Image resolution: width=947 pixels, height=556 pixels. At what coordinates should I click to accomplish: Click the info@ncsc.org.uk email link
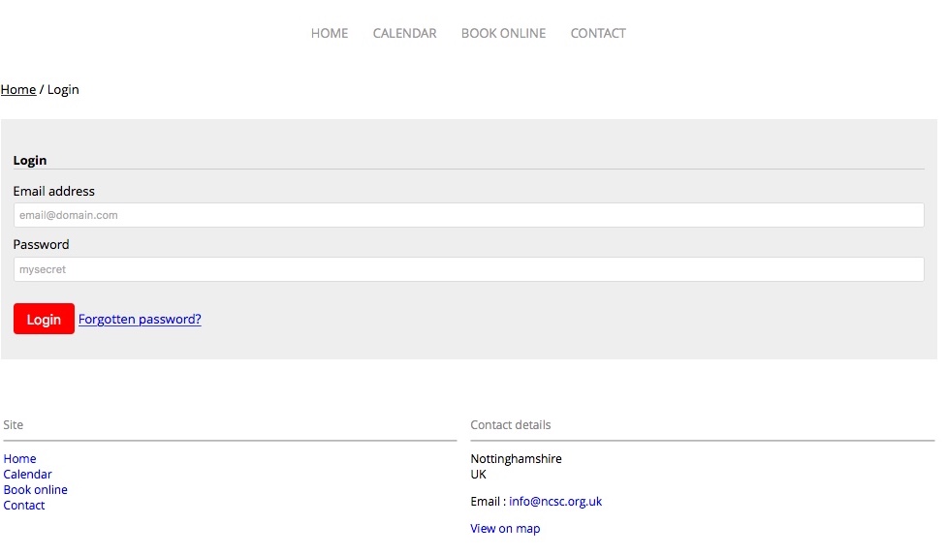click(x=555, y=501)
